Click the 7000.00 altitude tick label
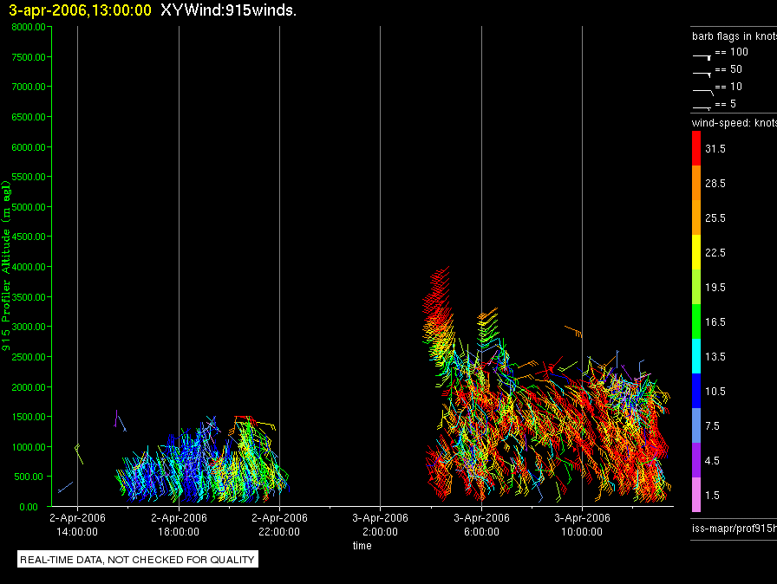Screen dimensions: 777x584 click(29, 87)
